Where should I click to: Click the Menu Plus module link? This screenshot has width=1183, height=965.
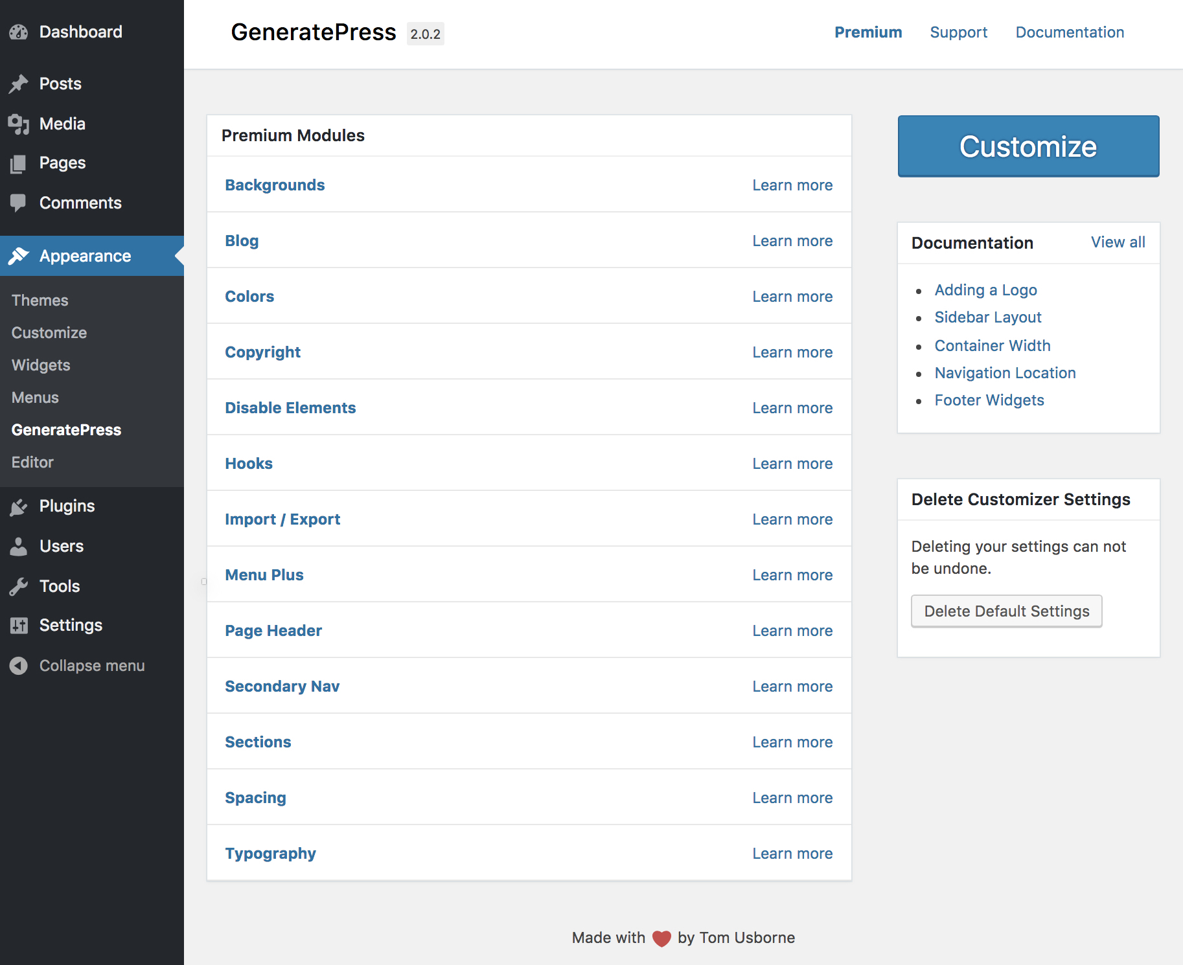coord(264,575)
